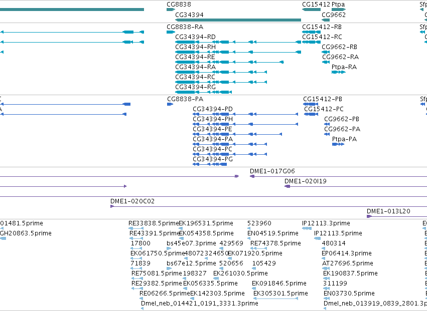Click transcript CG34394-RH label
This screenshot has height=311, width=427.
[x=195, y=47]
